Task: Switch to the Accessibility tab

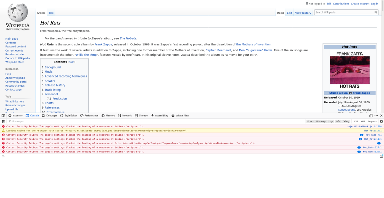Action: point(160,115)
